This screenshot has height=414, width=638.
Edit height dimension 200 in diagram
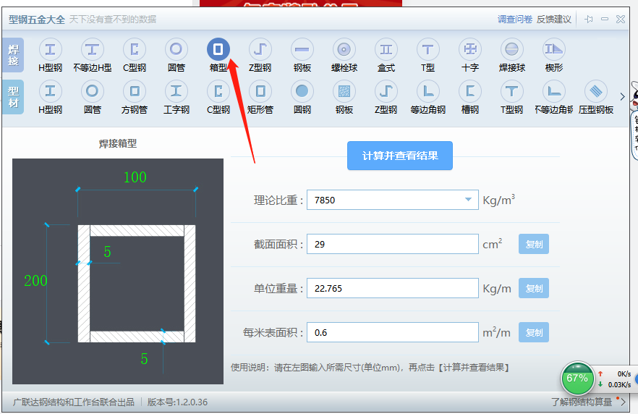[x=36, y=281]
